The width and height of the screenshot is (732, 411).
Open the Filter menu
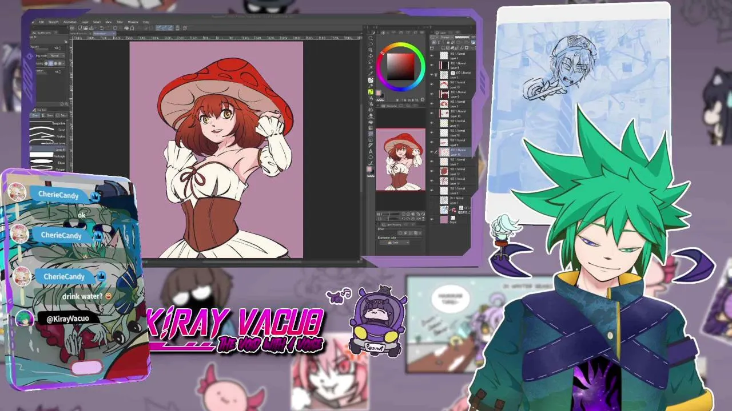point(120,22)
